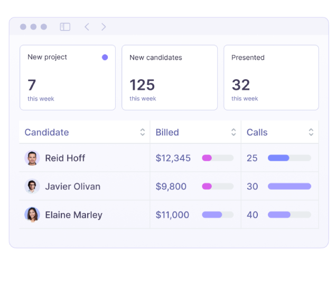Click the purple dot on New project card
Image resolution: width=336 pixels, height=285 pixels.
point(105,57)
